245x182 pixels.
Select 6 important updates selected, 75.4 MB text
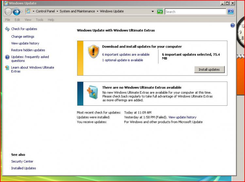(x=191, y=56)
